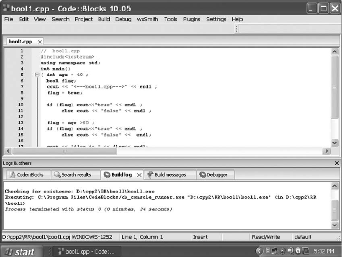Screen dimensions: 342x257
Task: Click the 'flag = true;' code line
Action: point(65,93)
